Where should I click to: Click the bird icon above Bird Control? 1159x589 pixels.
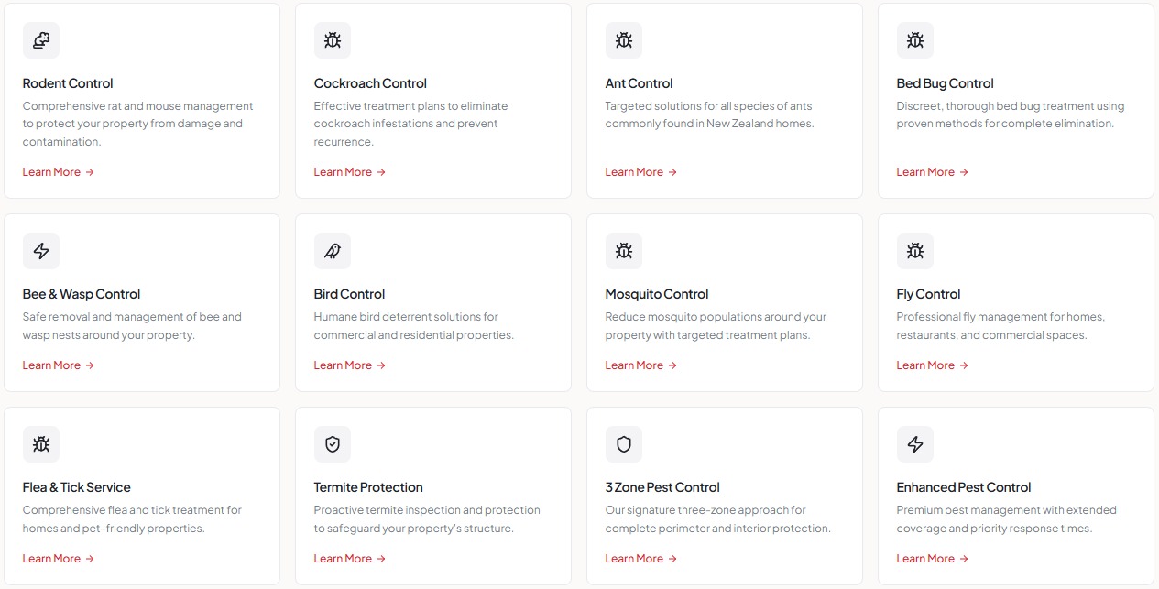pos(333,251)
